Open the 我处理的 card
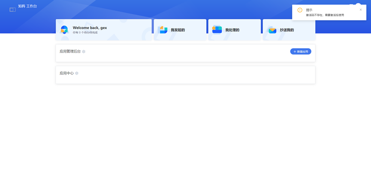 [235, 30]
